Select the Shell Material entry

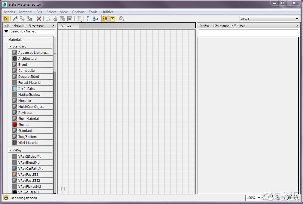[32, 118]
